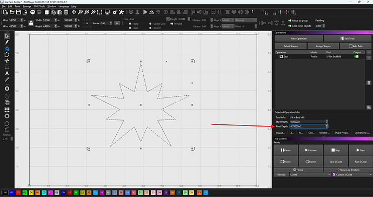Image resolution: width=373 pixels, height=197 pixels.
Task: Click the Rotate value input field
Action: [104, 24]
